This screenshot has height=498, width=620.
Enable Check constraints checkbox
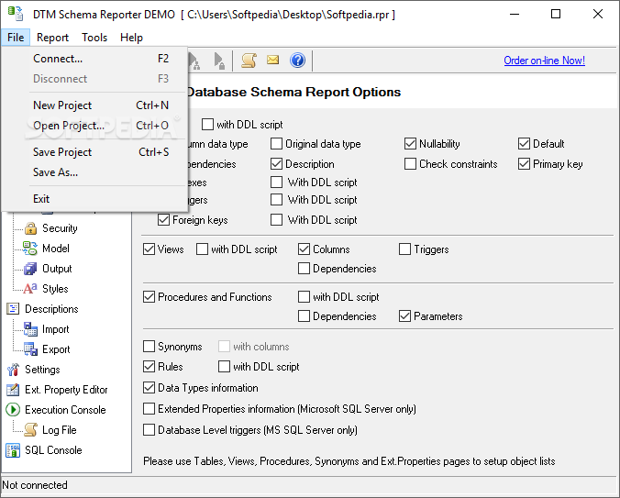point(411,164)
